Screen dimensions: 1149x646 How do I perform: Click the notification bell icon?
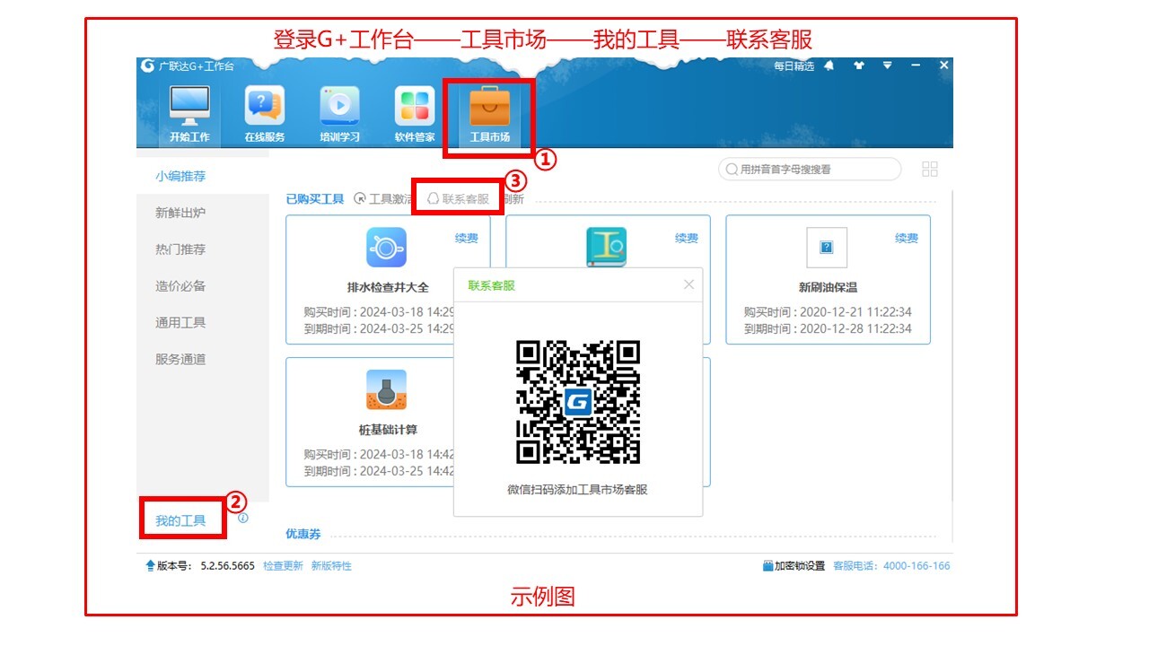pyautogui.click(x=829, y=65)
